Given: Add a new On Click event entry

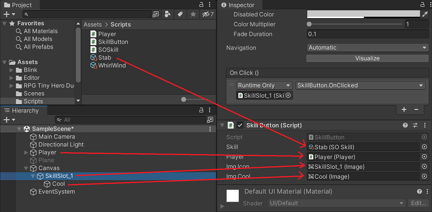Looking at the screenshot, I should click(x=404, y=109).
